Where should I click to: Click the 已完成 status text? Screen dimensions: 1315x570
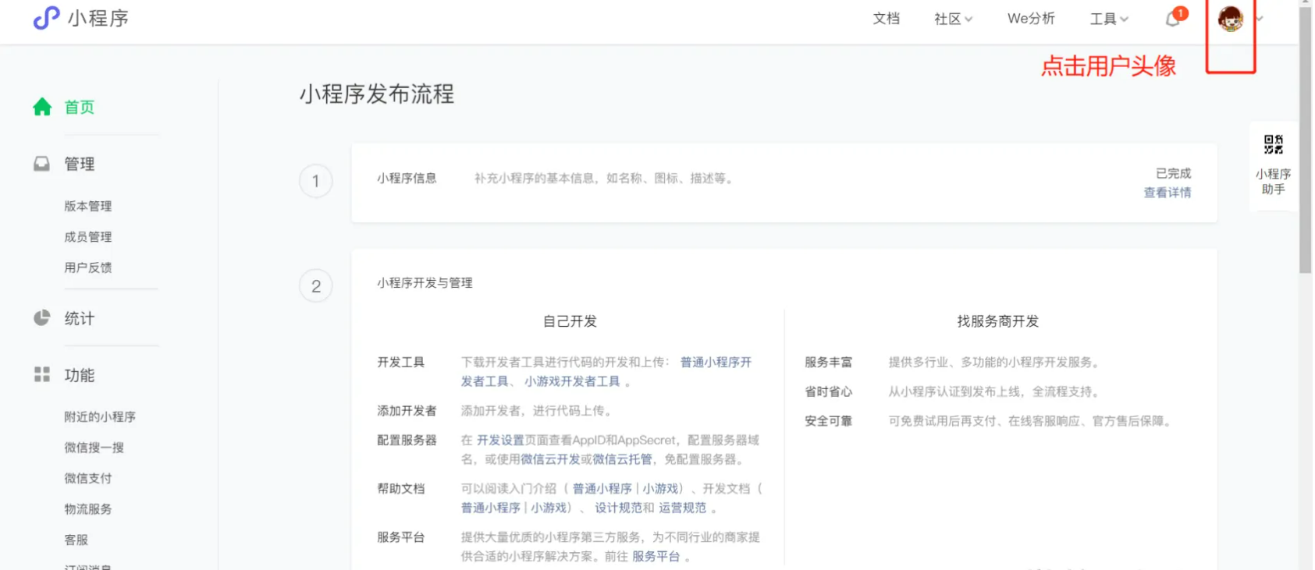point(1173,173)
